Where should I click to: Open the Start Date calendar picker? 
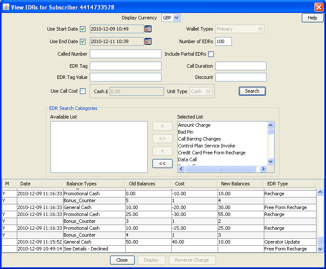point(148,29)
